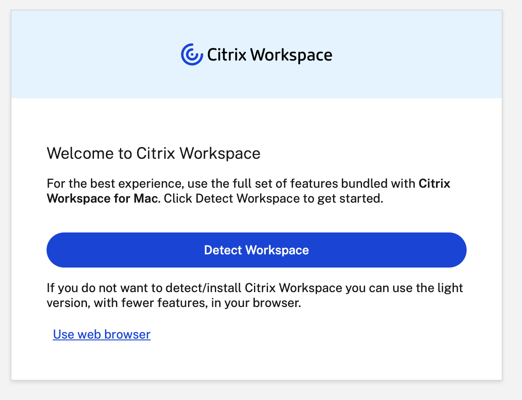Open the Use web browser link
522x400 pixels.
point(101,335)
